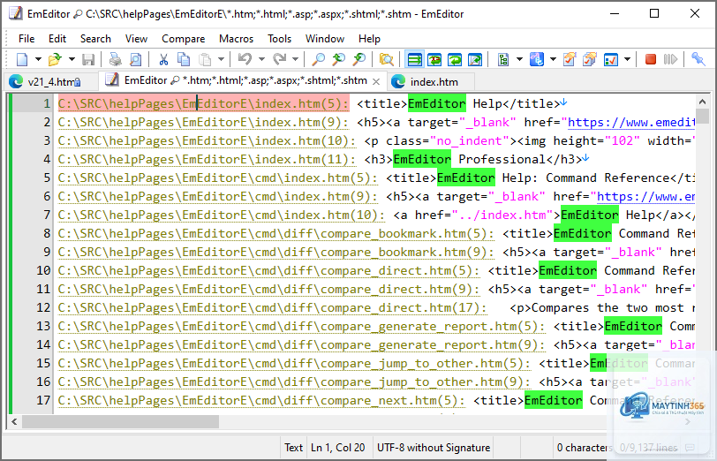Click the Find magnifier icon
This screenshot has height=461, width=717.
[318, 59]
